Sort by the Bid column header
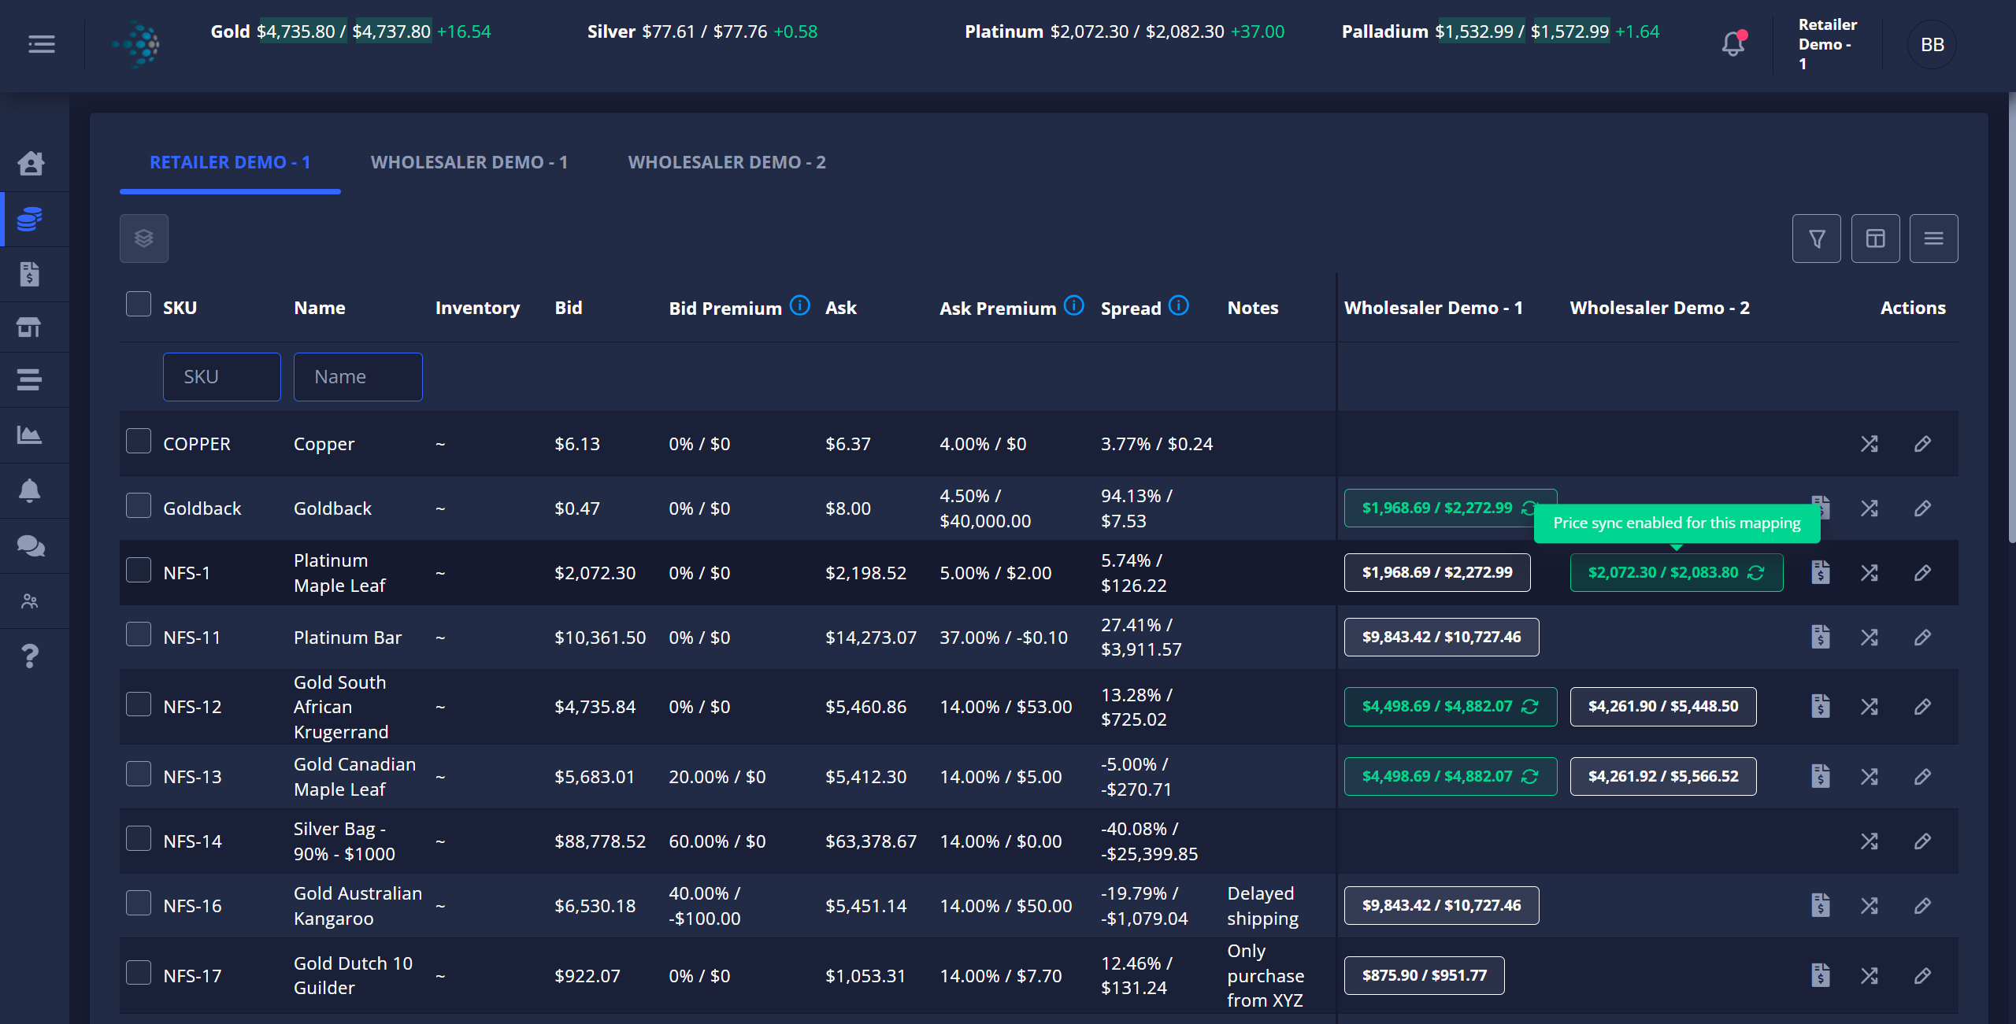Viewport: 2016px width, 1024px height. click(x=569, y=308)
